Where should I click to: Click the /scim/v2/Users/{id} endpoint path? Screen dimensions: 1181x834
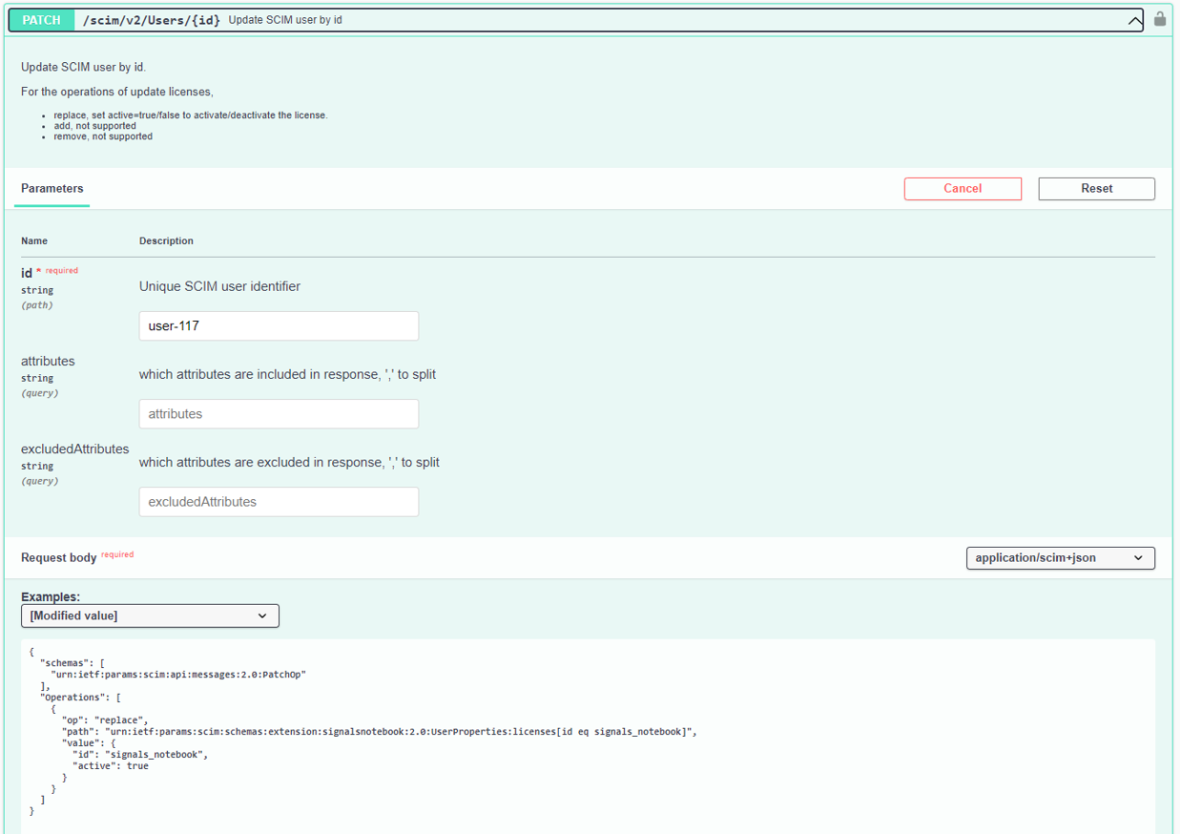tap(151, 20)
